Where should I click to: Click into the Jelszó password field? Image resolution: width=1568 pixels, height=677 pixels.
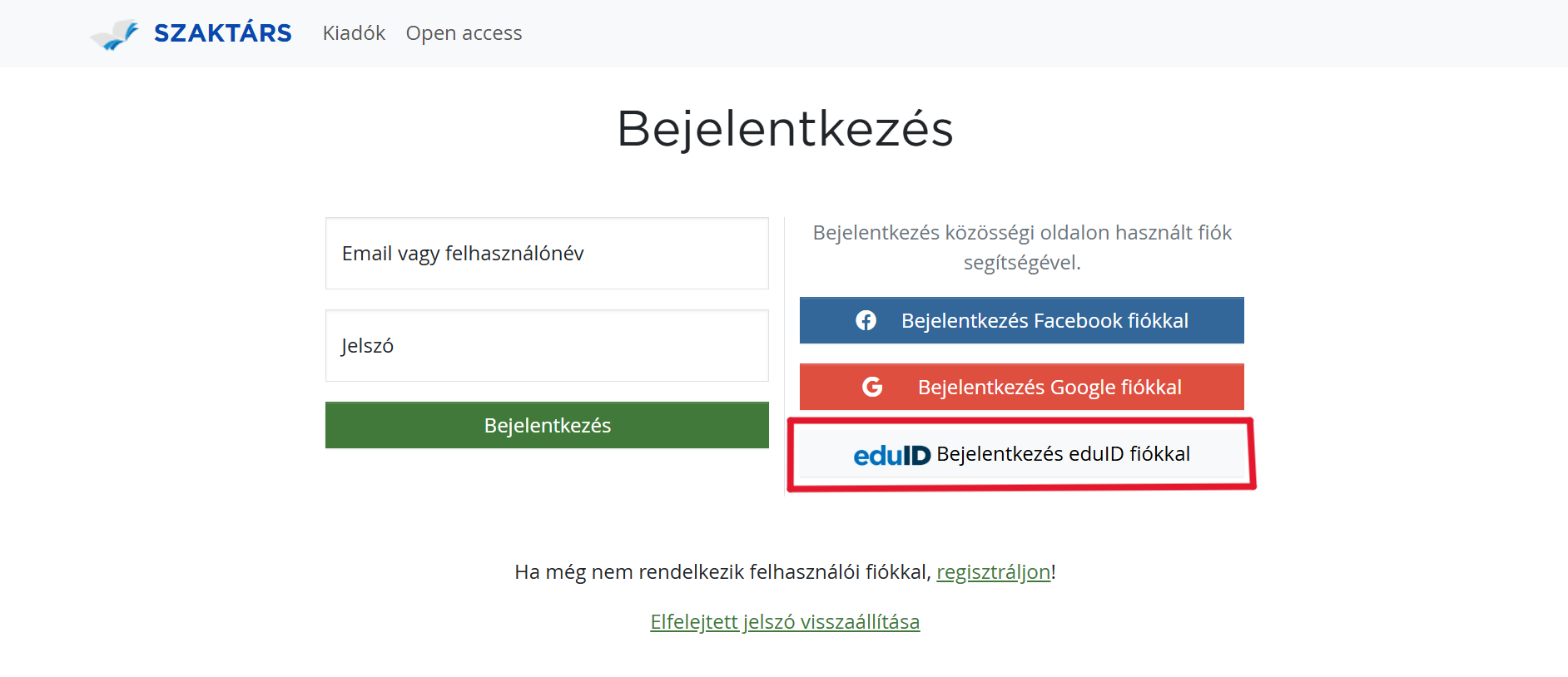pos(547,346)
